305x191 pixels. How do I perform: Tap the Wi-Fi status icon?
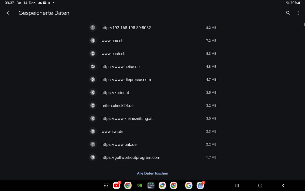pos(287,3)
